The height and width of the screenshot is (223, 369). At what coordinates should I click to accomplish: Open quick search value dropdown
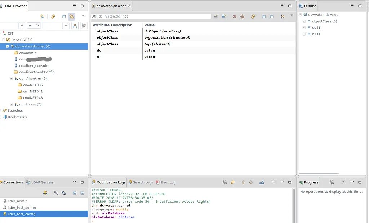pos(66,26)
